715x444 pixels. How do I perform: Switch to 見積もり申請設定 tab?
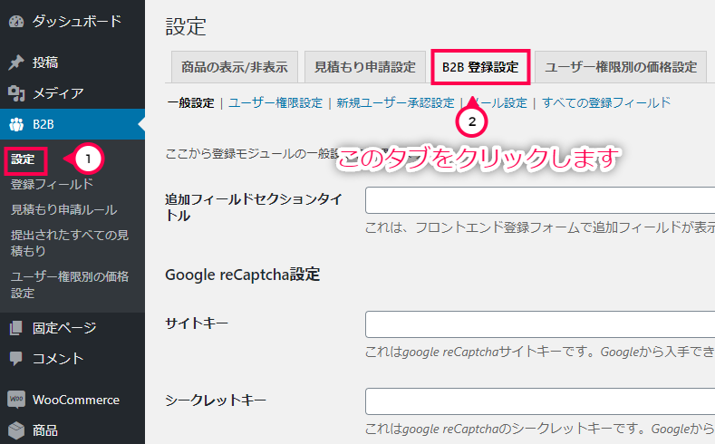pos(365,67)
